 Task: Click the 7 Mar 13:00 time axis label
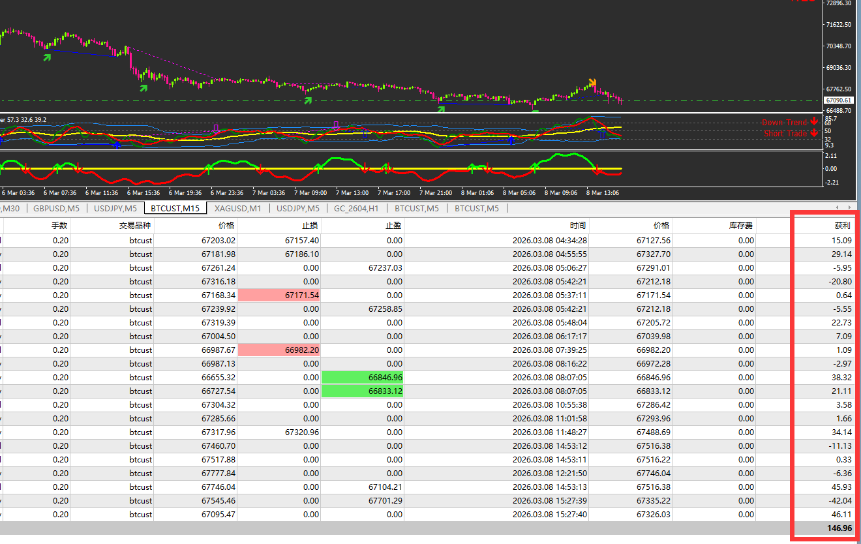coord(351,192)
